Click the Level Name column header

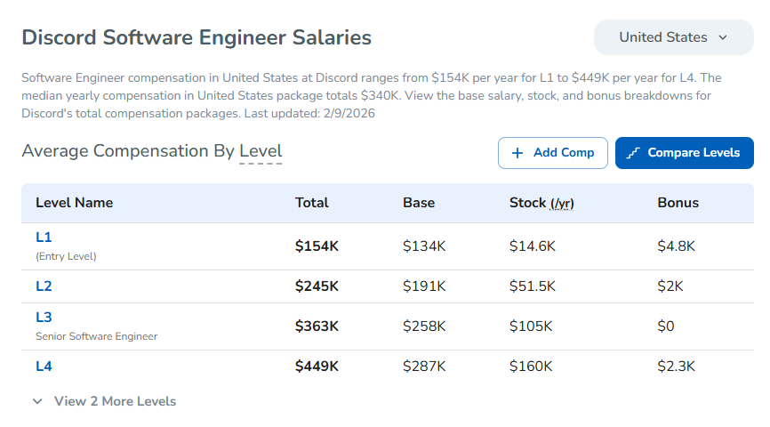click(74, 203)
